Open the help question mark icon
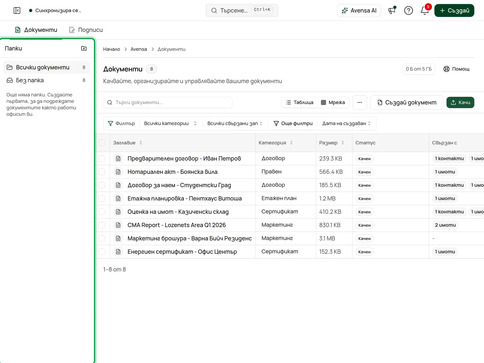The image size is (484, 363). pyautogui.click(x=408, y=11)
